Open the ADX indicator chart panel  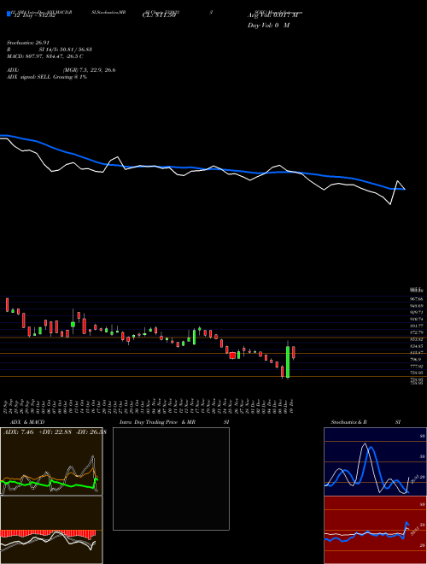(x=51, y=461)
